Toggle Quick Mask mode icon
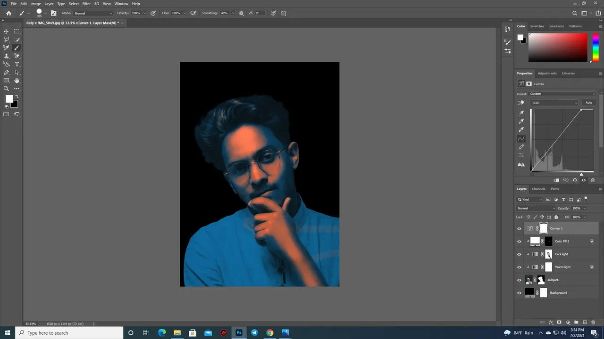The width and height of the screenshot is (604, 339). tap(6, 114)
